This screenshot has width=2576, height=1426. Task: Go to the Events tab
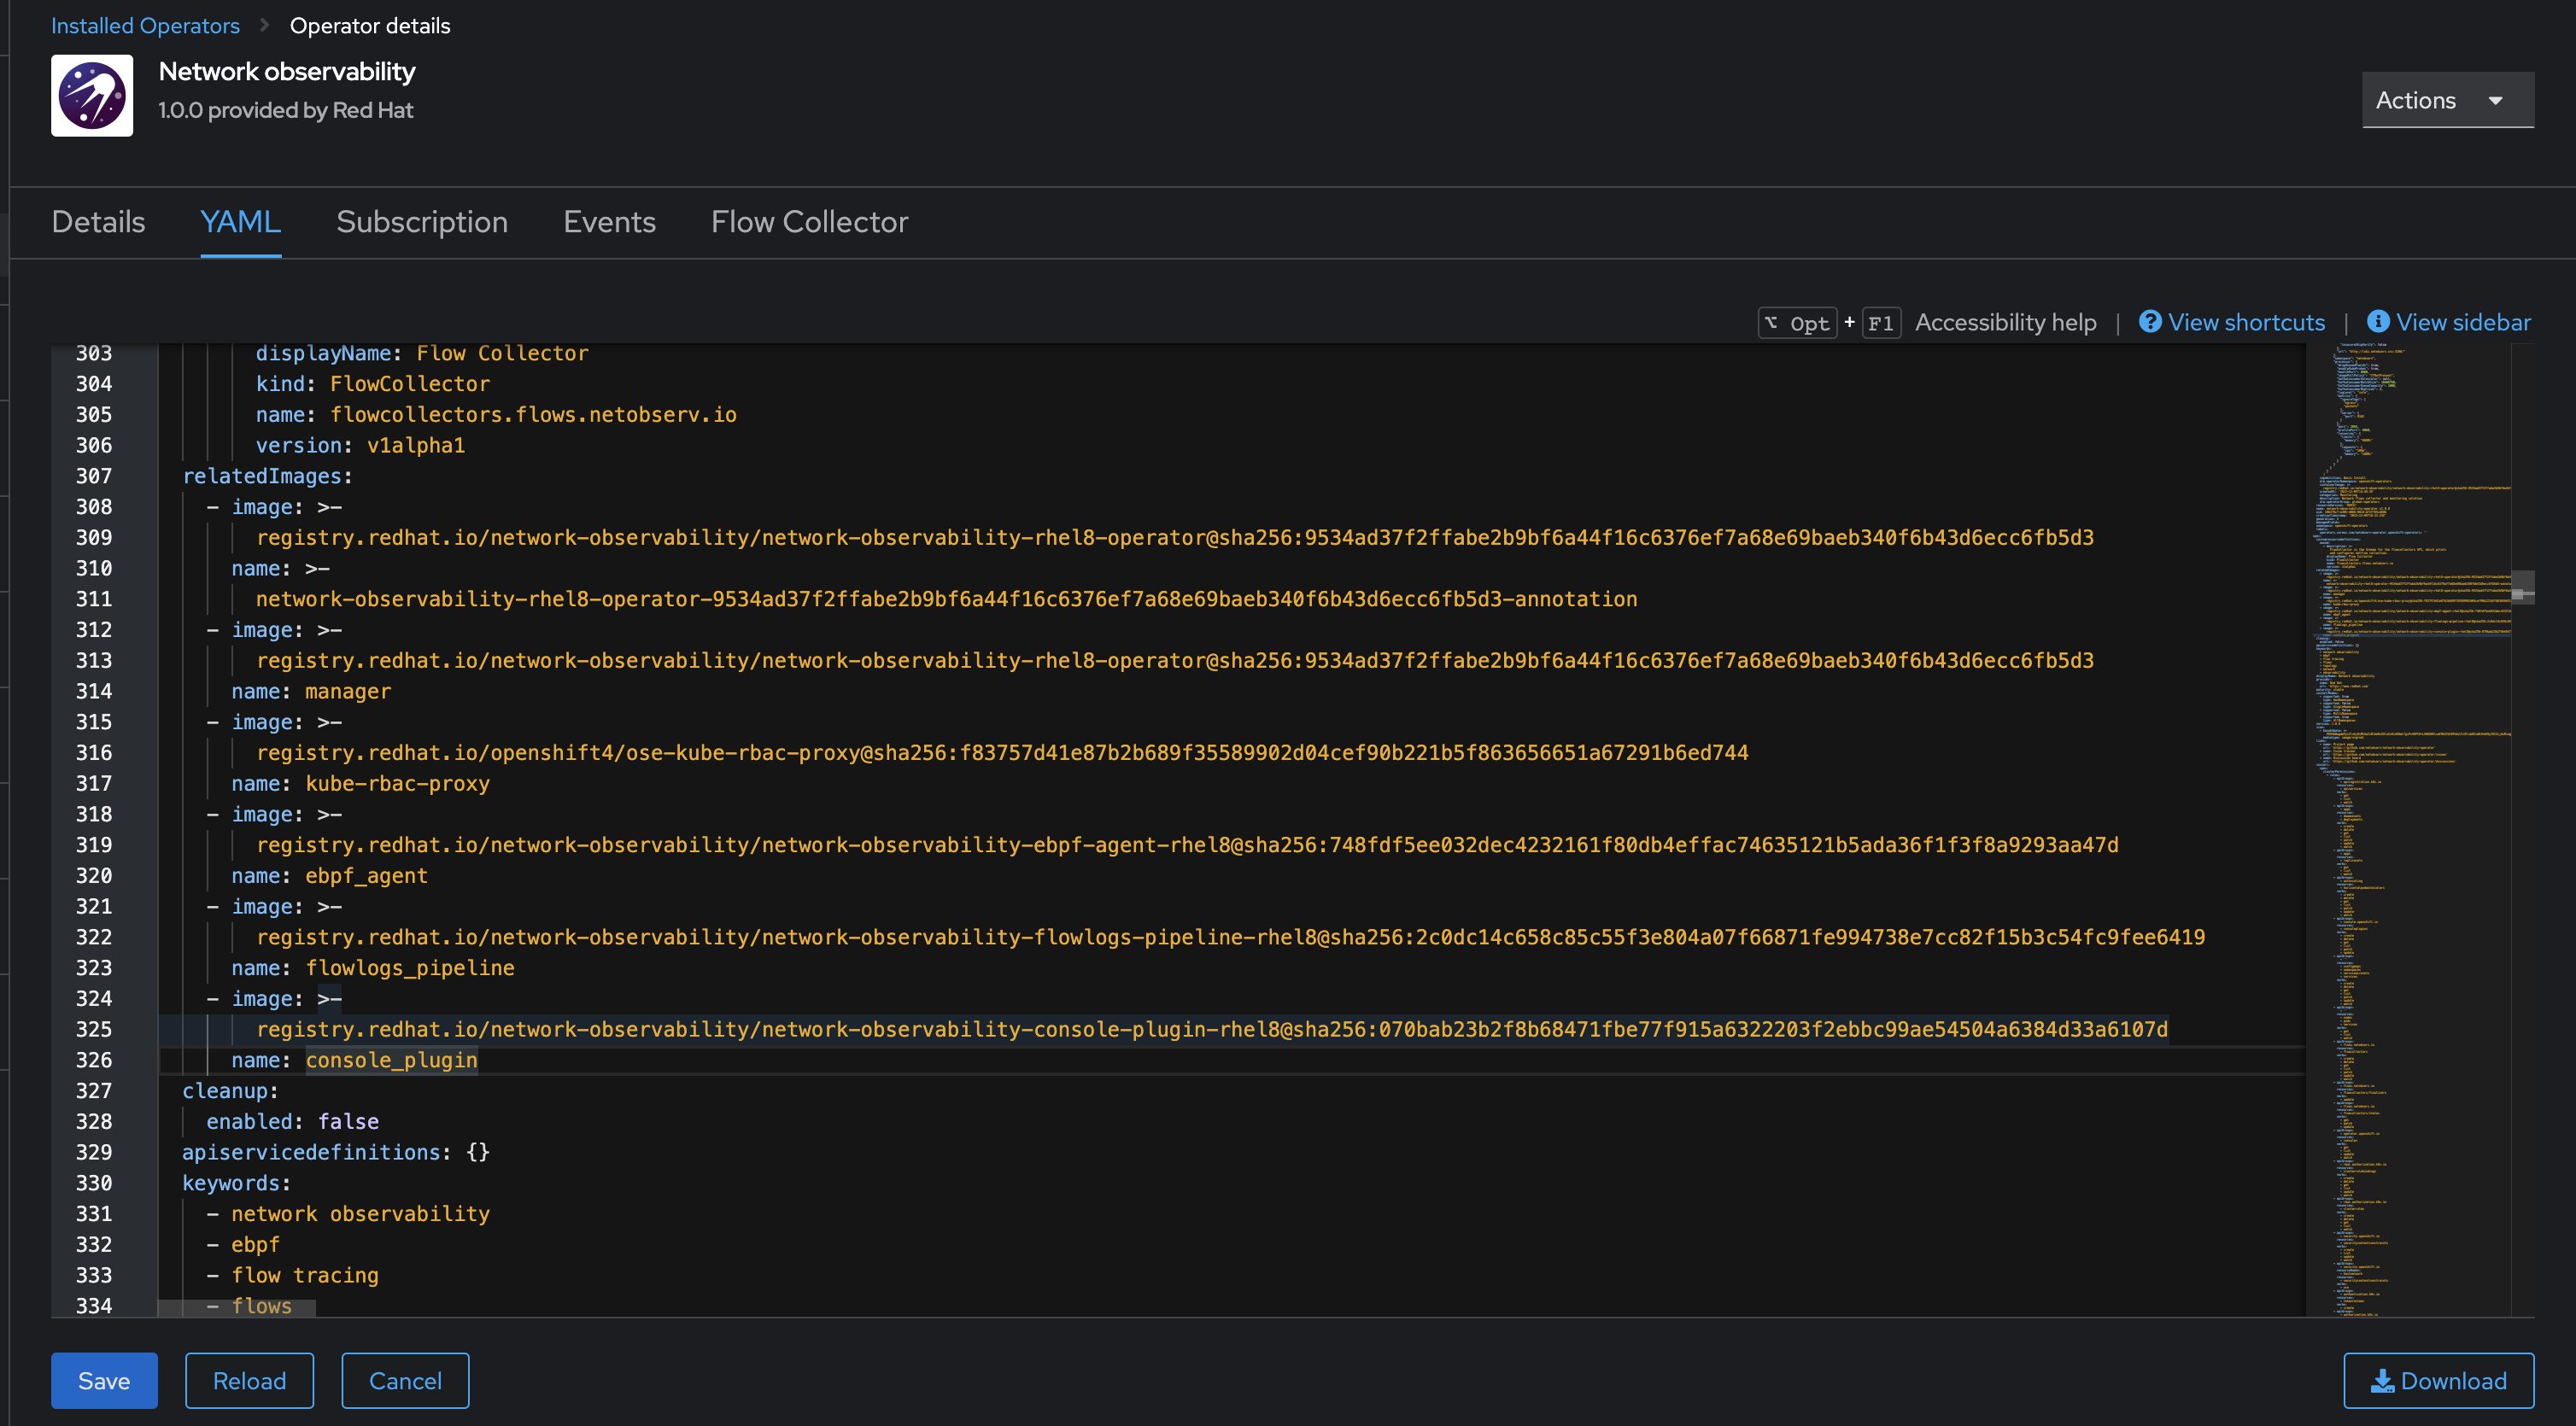[x=609, y=222]
